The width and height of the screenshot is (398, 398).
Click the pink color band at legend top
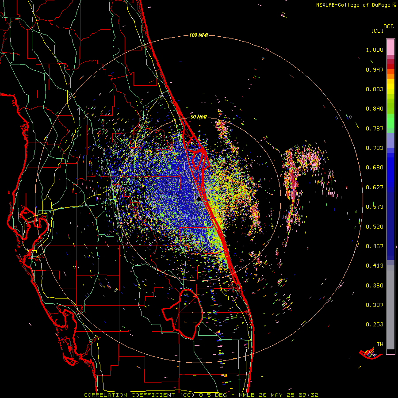pos(390,47)
